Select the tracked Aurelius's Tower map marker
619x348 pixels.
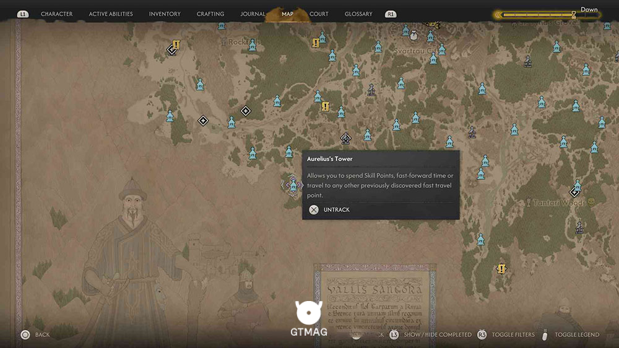pyautogui.click(x=293, y=185)
